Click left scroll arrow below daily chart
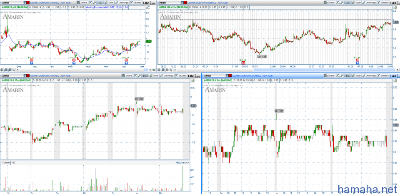The width and height of the screenshot is (400, 194). 18,70
